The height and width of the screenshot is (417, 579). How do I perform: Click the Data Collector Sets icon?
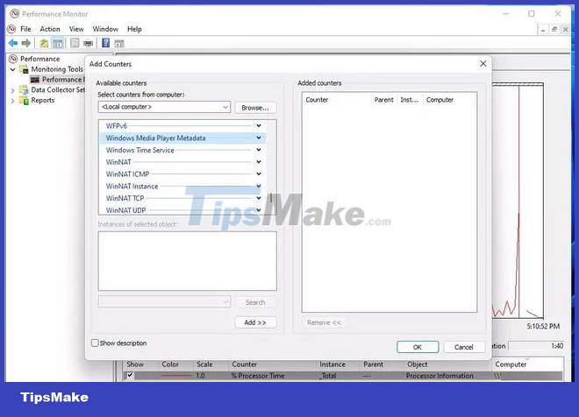(x=24, y=89)
